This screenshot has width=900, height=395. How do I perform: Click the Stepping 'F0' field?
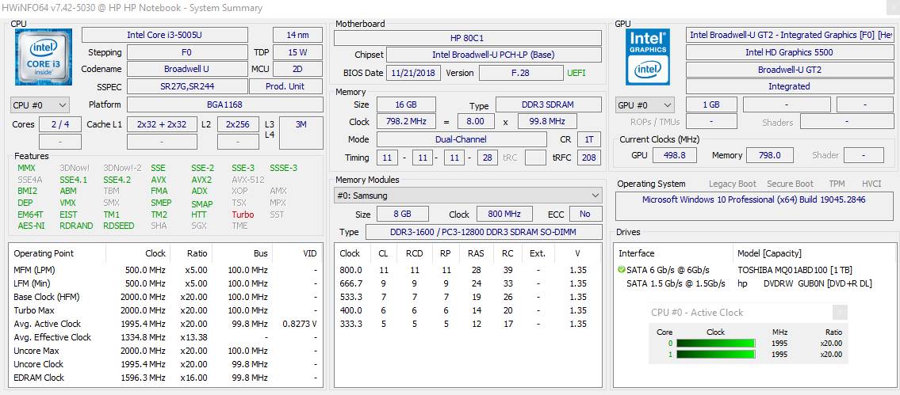coord(186,52)
